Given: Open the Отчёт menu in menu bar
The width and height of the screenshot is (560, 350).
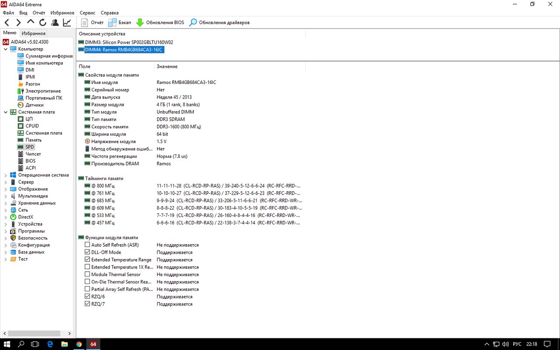Looking at the screenshot, I should coord(39,13).
